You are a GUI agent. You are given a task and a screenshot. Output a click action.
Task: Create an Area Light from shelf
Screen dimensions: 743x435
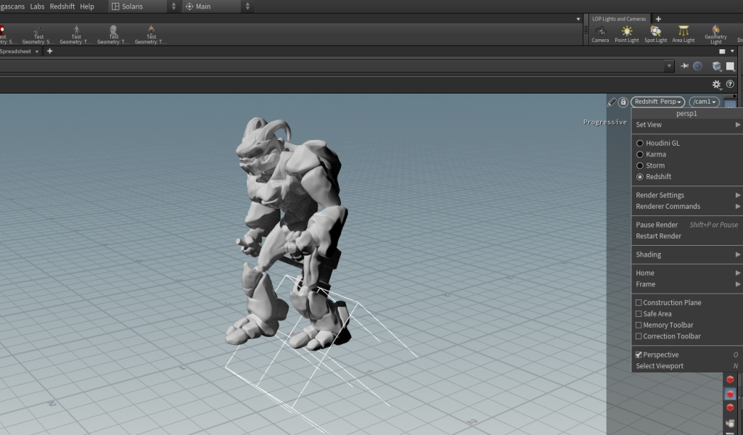(684, 33)
